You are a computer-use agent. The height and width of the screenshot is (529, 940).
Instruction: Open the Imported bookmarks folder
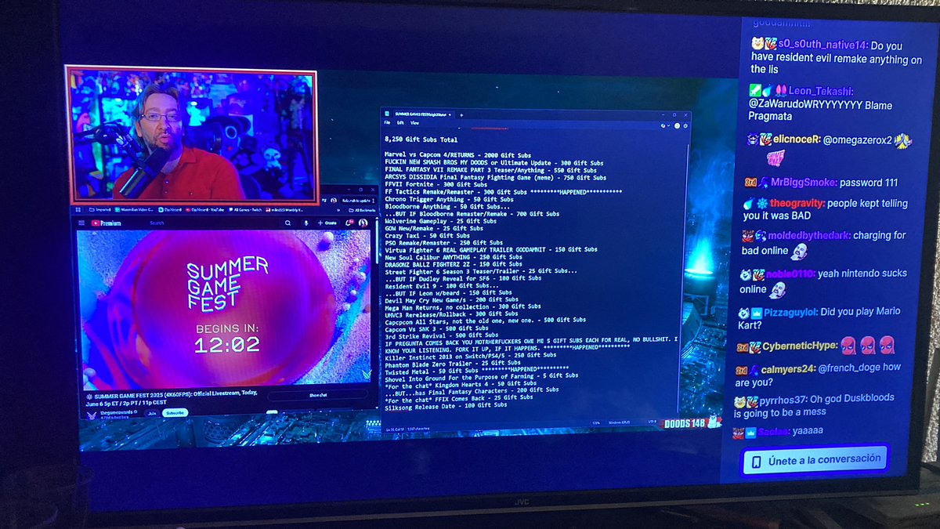coord(100,210)
